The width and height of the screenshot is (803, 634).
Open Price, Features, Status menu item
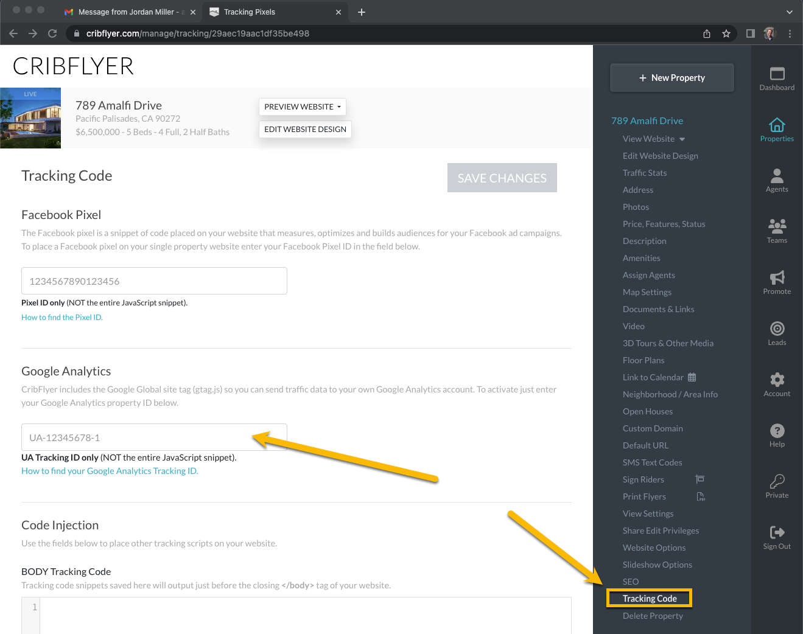coord(664,224)
